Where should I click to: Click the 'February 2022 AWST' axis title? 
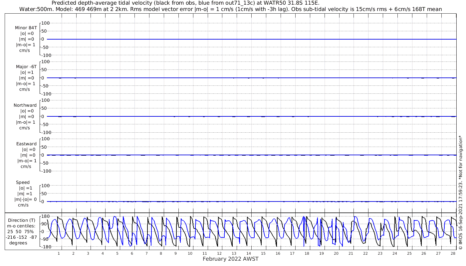click(x=231, y=259)
